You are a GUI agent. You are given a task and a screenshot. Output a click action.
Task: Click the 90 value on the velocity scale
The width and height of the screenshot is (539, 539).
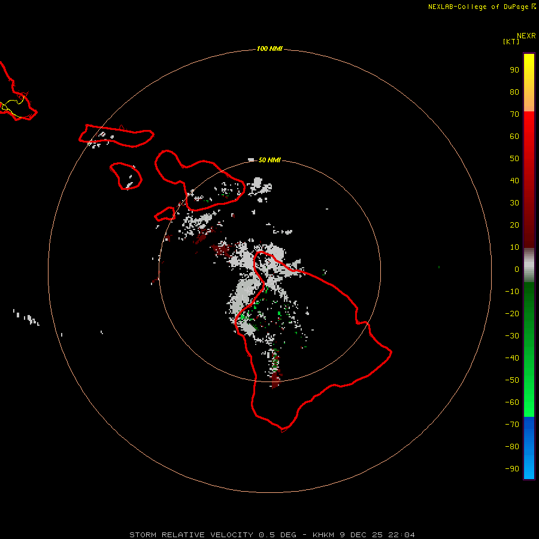[514, 70]
